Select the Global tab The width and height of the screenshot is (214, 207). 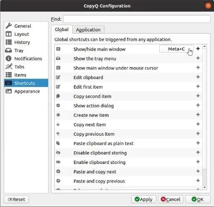pos(62,29)
